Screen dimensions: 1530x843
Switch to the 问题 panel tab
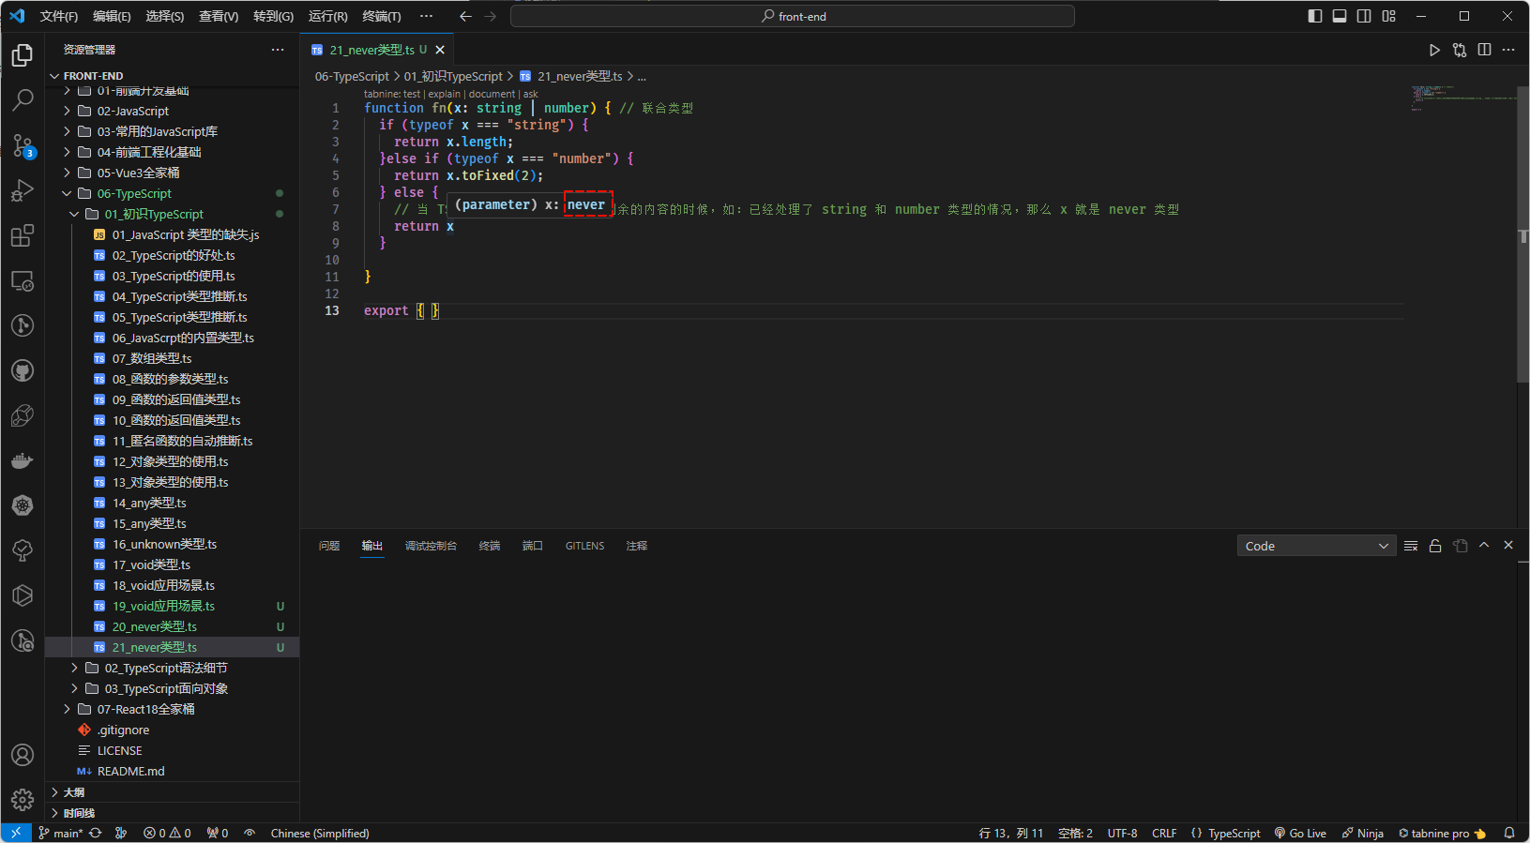coord(329,546)
